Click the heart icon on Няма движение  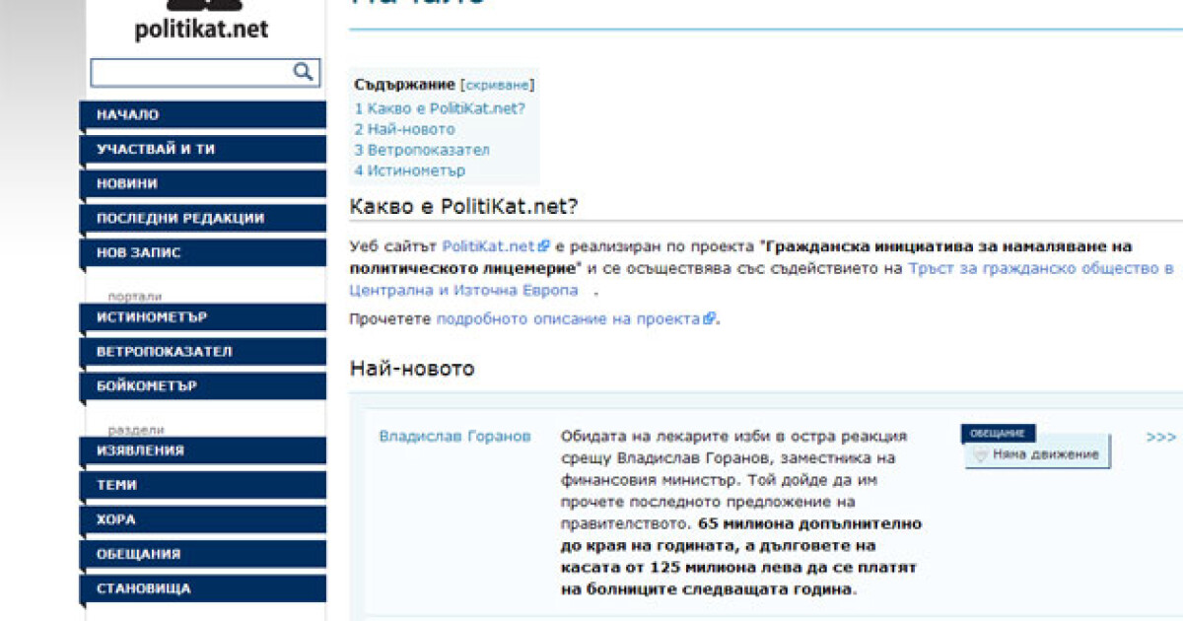(980, 454)
